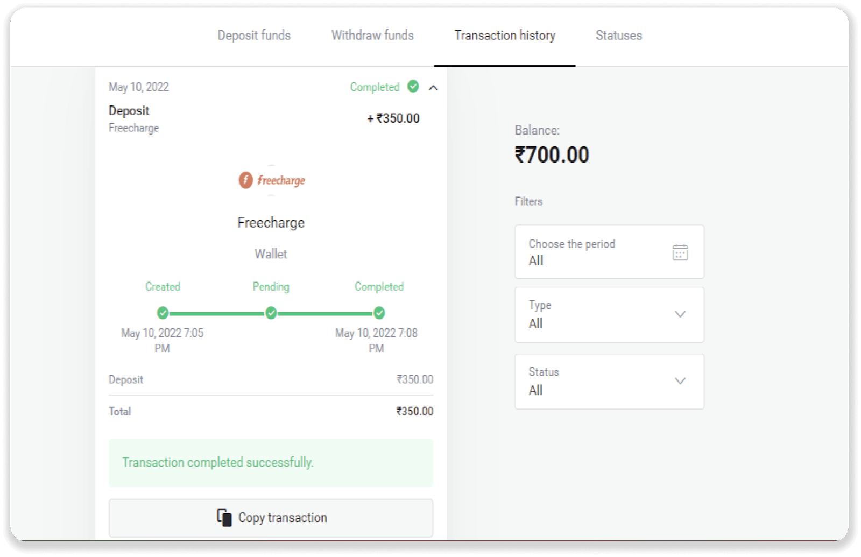861x557 pixels.
Task: Click the ₹700.00 balance amount
Action: [x=552, y=155]
